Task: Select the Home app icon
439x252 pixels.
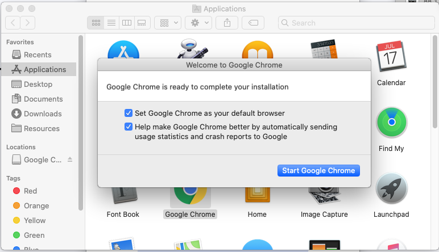Action: pyautogui.click(x=258, y=195)
